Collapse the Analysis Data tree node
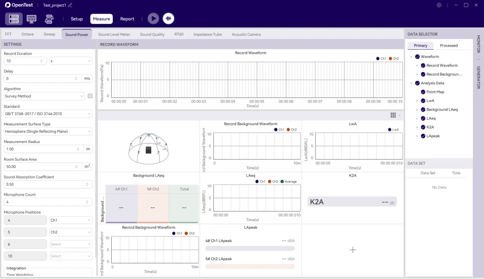484x279 pixels. (411, 83)
